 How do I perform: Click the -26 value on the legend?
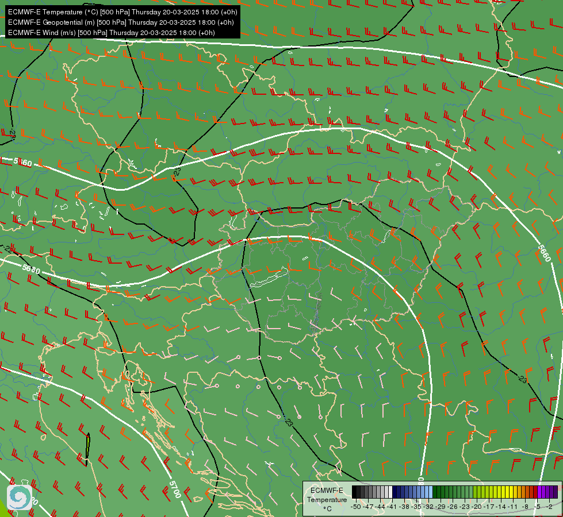point(453,507)
